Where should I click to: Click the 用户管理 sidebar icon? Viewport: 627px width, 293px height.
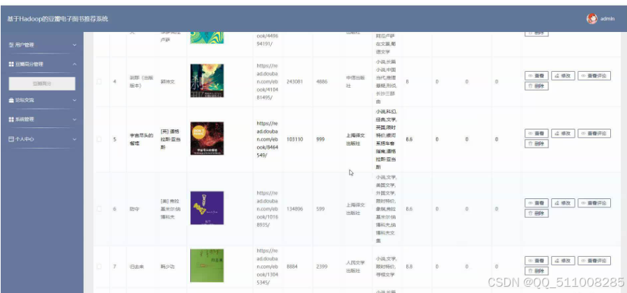[x=11, y=45]
